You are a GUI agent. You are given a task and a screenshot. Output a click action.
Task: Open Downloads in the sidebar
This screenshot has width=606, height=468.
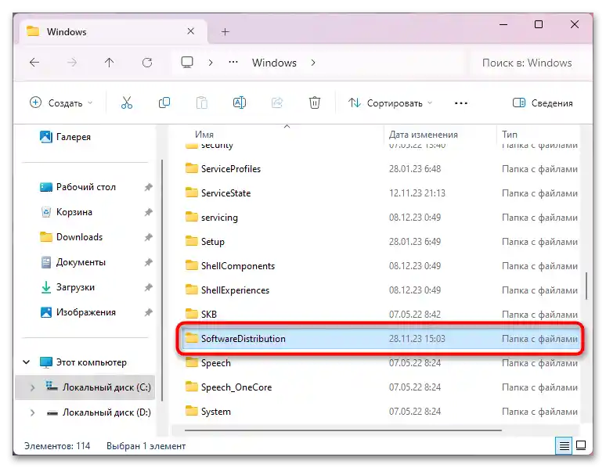point(71,237)
